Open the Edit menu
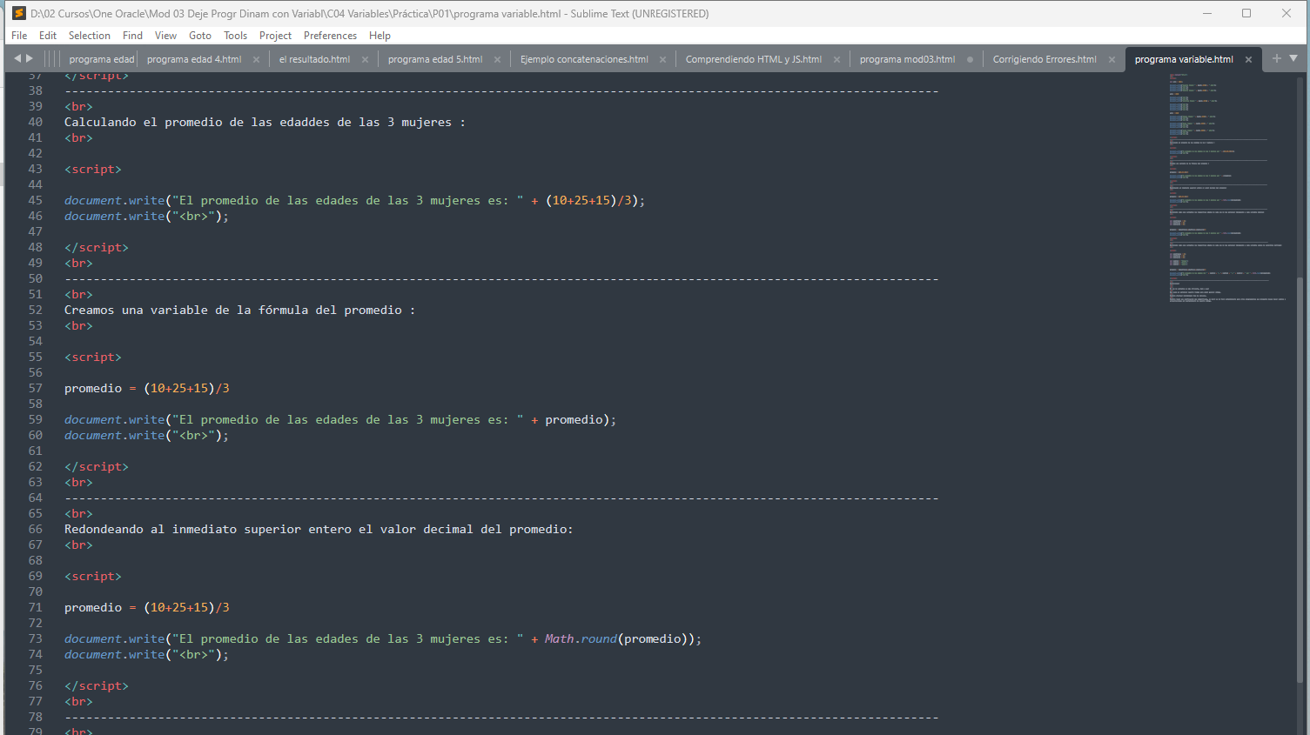The width and height of the screenshot is (1310, 735). click(x=48, y=36)
